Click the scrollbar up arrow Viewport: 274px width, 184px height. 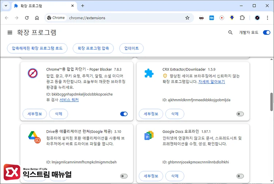[271, 60]
